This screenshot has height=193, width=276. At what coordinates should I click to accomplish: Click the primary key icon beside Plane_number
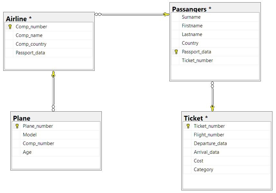[x=17, y=126]
